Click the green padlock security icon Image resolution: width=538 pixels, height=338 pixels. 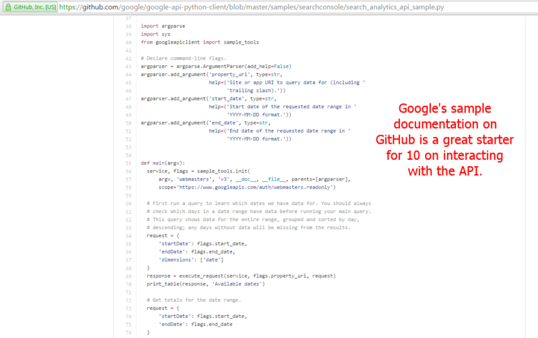point(8,7)
